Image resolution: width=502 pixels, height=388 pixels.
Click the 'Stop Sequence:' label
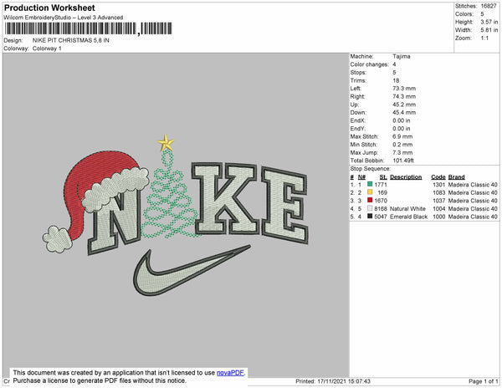(370, 169)
